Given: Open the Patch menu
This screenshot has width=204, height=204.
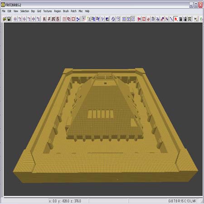Looking at the screenshot, I should coord(73,11).
